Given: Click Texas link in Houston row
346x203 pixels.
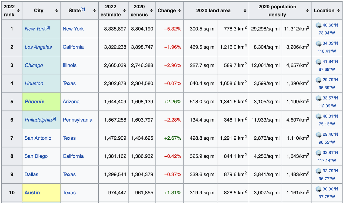Looking at the screenshot, I should 69,83.
